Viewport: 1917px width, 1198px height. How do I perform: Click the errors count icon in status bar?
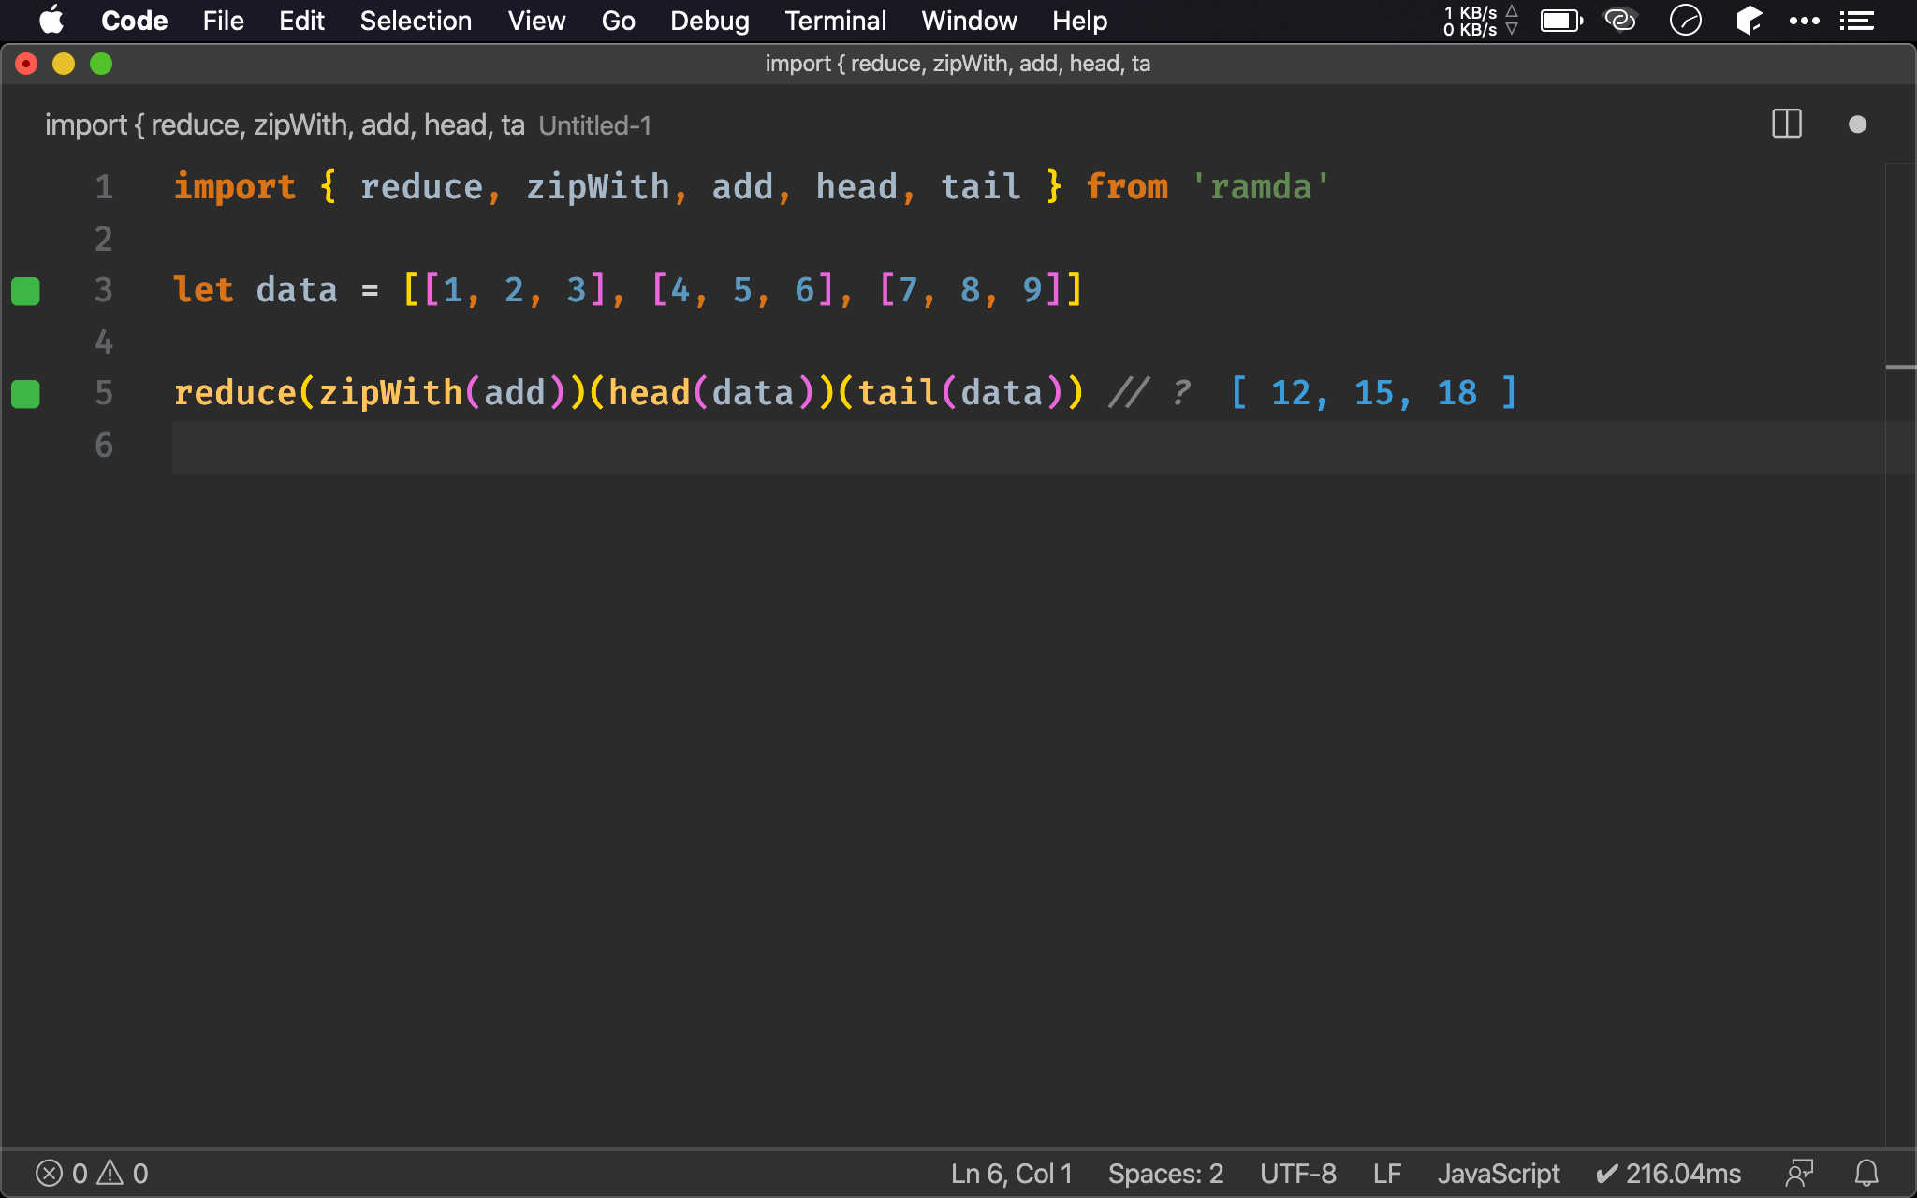tap(49, 1173)
